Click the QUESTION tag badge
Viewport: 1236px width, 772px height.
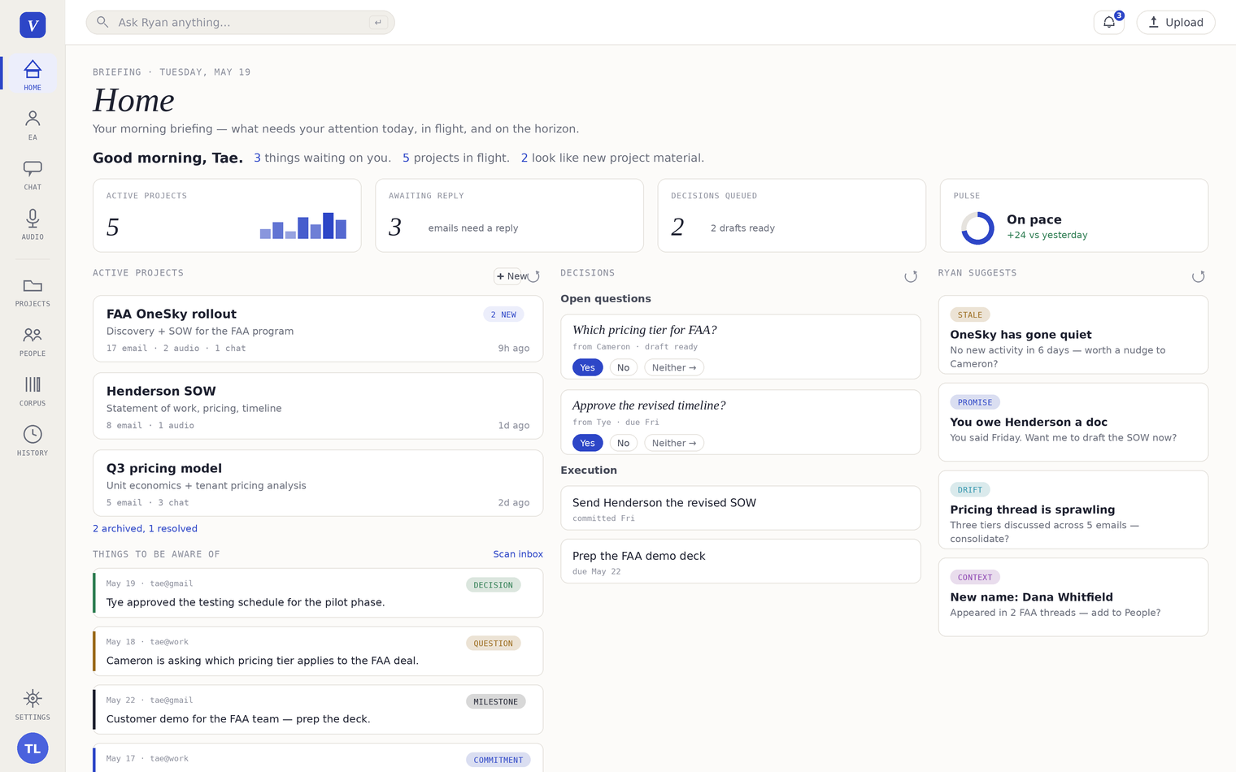pyautogui.click(x=494, y=644)
